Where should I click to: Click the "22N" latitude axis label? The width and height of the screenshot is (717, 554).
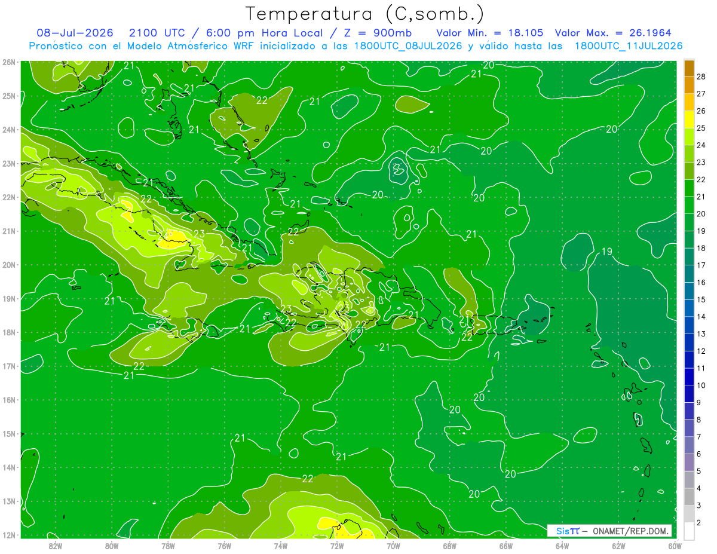tap(9, 197)
